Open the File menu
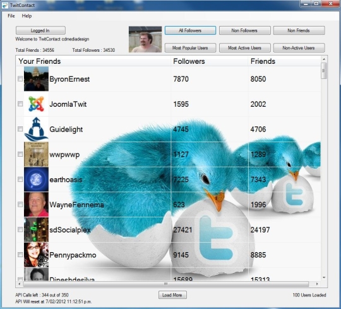 tap(11, 16)
